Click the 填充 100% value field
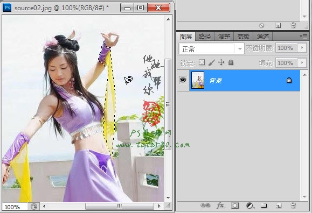Screen dimensions: 312x213 coord(286,63)
